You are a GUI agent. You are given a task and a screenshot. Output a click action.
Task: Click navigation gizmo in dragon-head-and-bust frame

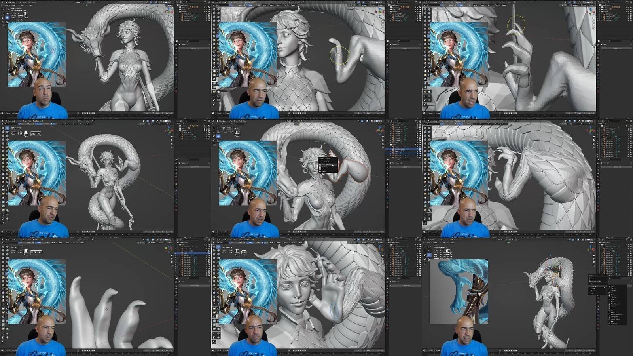click(169, 11)
